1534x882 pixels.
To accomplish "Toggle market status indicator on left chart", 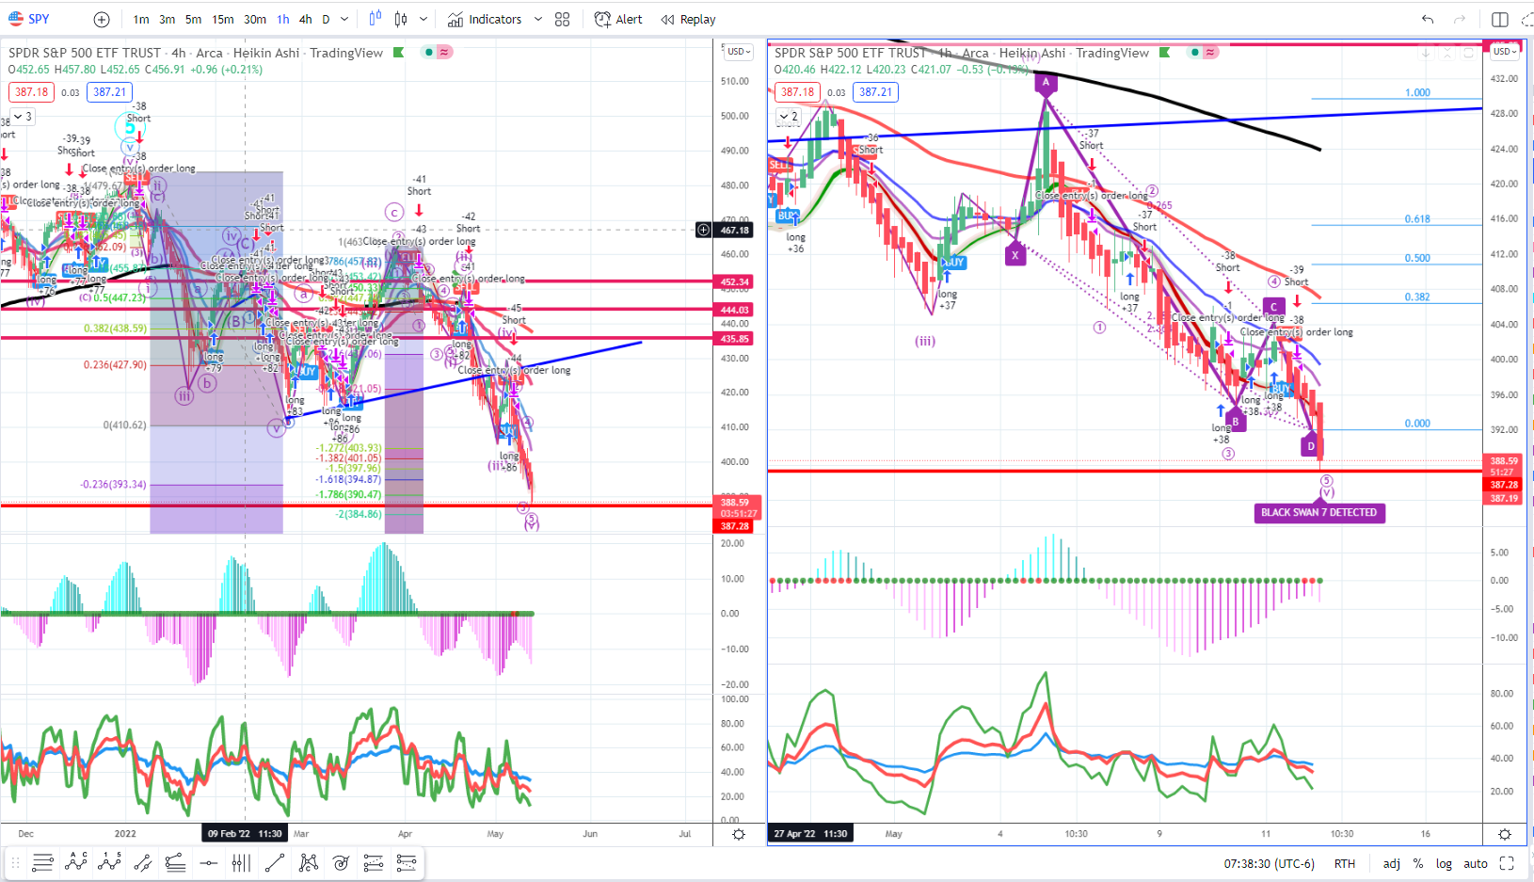I will [x=429, y=53].
